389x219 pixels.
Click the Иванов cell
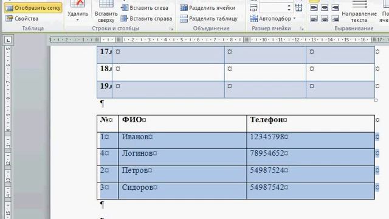(x=182, y=141)
